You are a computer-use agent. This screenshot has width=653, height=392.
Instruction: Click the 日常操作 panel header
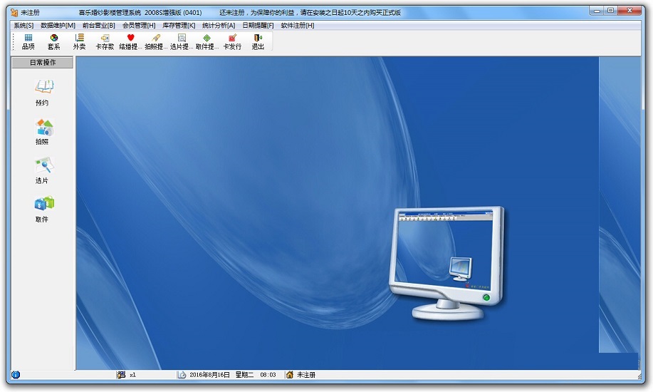tap(43, 63)
